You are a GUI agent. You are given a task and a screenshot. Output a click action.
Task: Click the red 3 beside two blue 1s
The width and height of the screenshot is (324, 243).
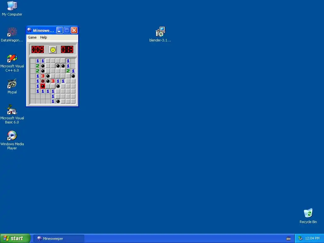(53, 81)
